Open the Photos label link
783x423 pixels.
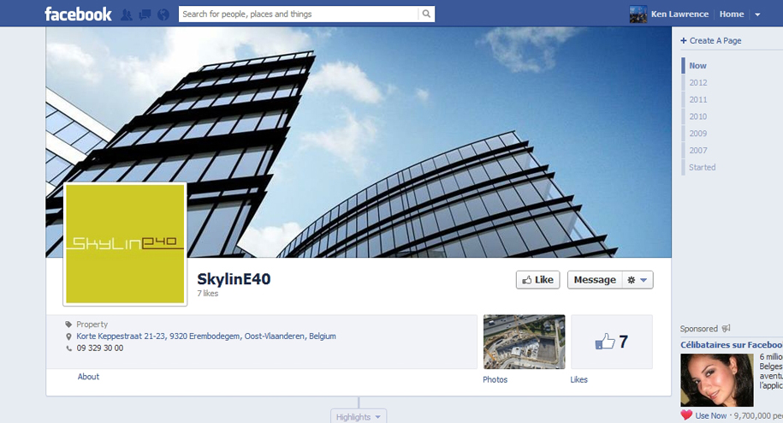(x=495, y=379)
